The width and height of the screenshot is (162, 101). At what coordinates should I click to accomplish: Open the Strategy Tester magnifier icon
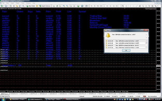tap(23, 6)
